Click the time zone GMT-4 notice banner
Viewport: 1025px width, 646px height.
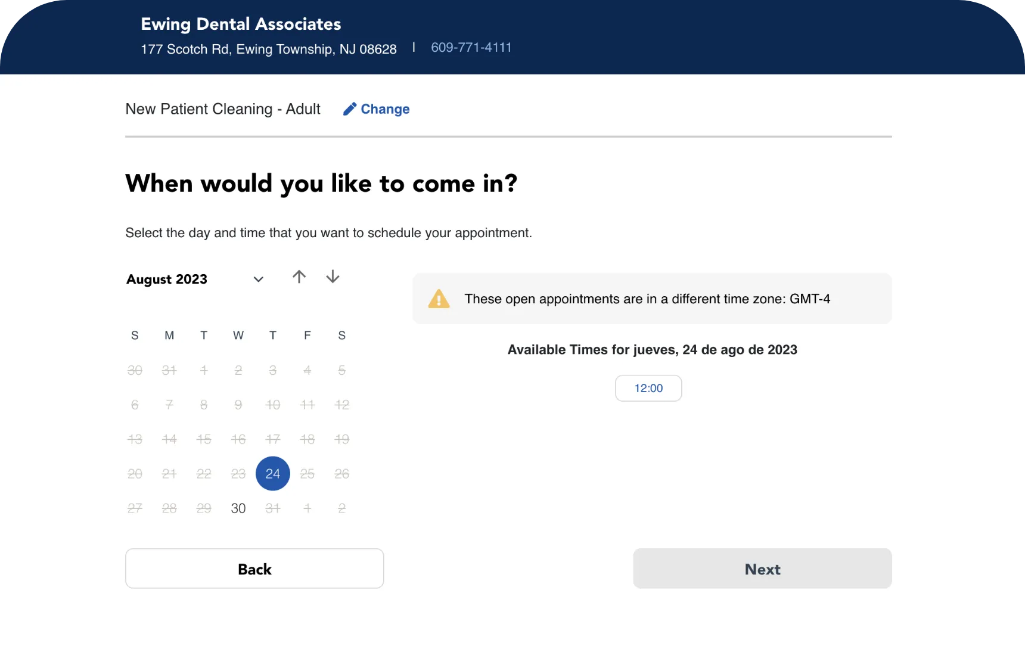pyautogui.click(x=652, y=299)
